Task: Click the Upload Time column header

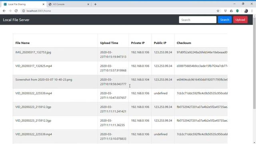Action: [x=109, y=43]
